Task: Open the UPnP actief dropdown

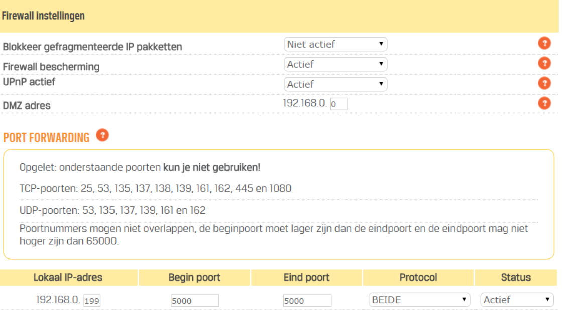Action: 335,84
